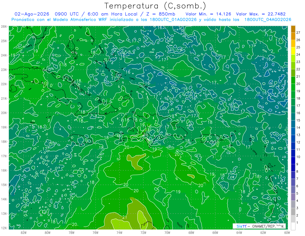Click the color bar scale label 14
The width and height of the screenshot is (305, 236).
pos(299,128)
